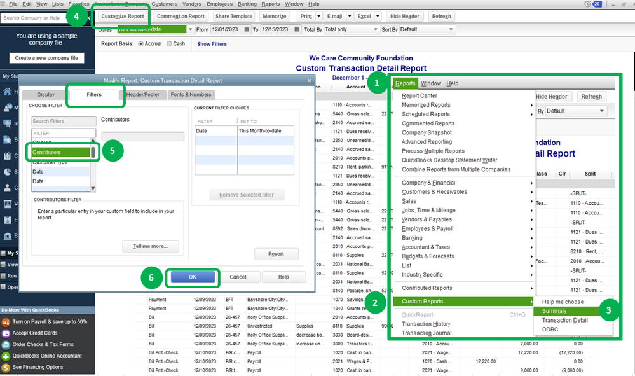The image size is (635, 376).
Task: Click the Memorize button
Action: point(274,16)
